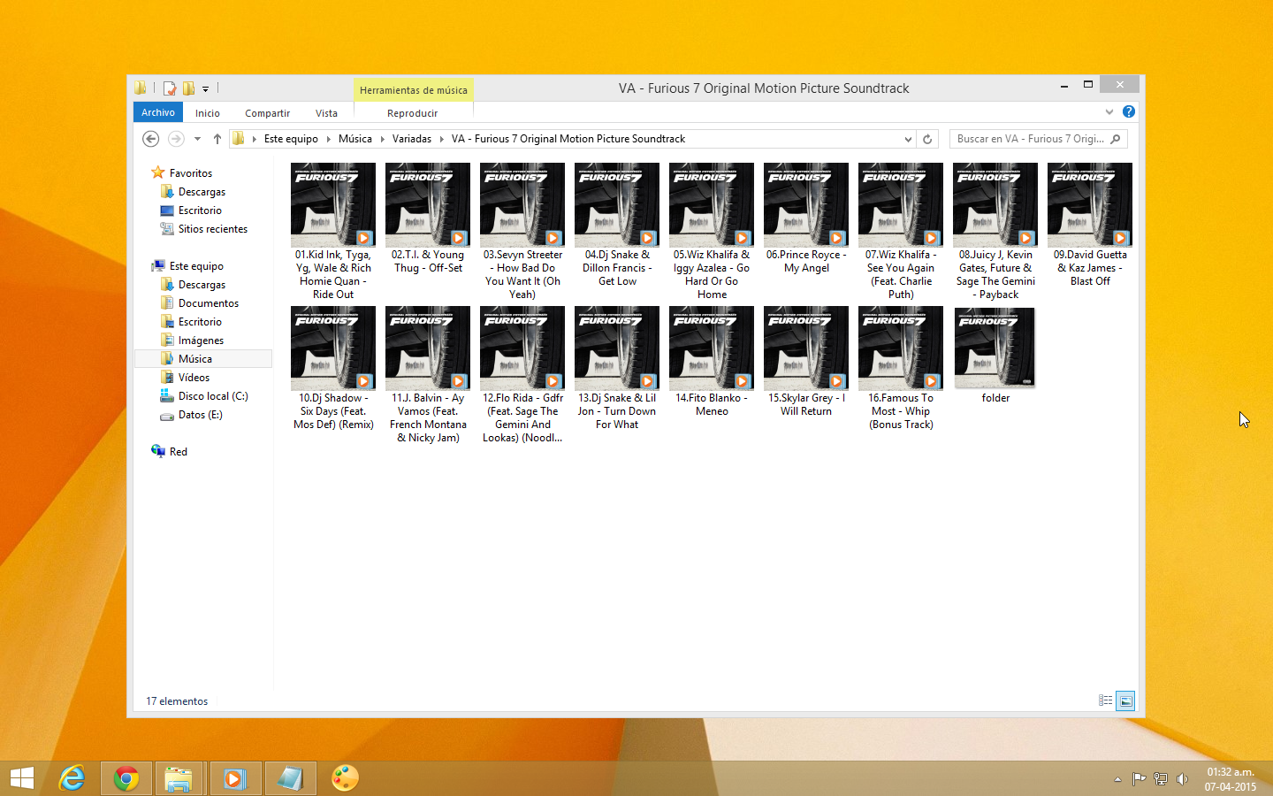Open the notebook app taskbar icon
The width and height of the screenshot is (1273, 796).
pos(289,778)
